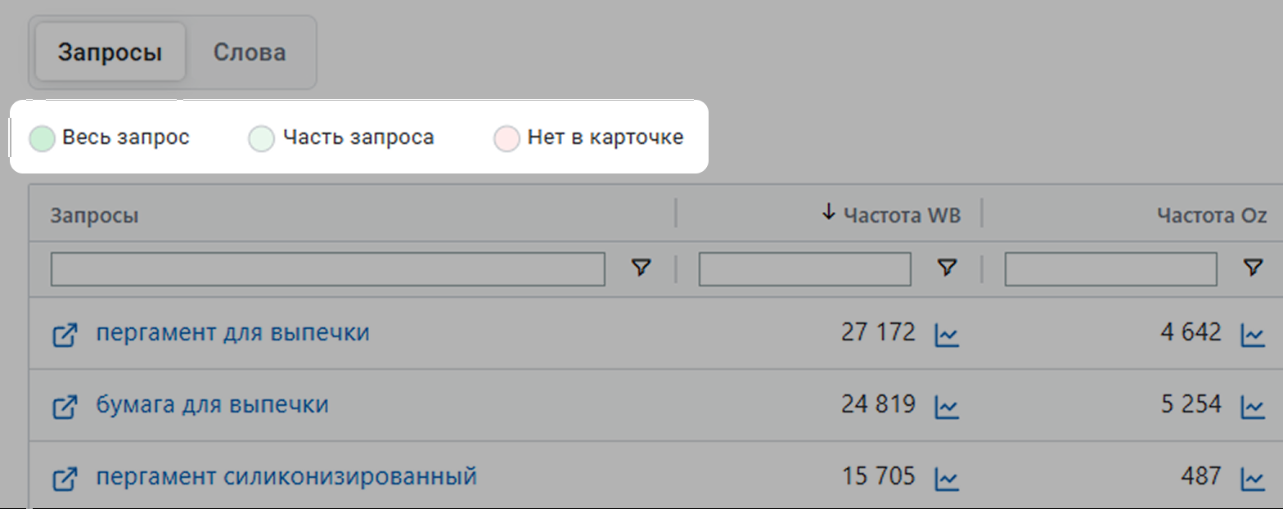Open external link for пергамент для выпечки
1283x509 pixels.
(x=65, y=335)
